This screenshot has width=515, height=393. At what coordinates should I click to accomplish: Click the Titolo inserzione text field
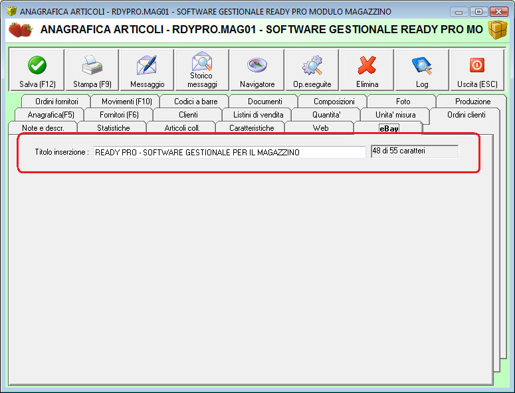click(x=229, y=152)
